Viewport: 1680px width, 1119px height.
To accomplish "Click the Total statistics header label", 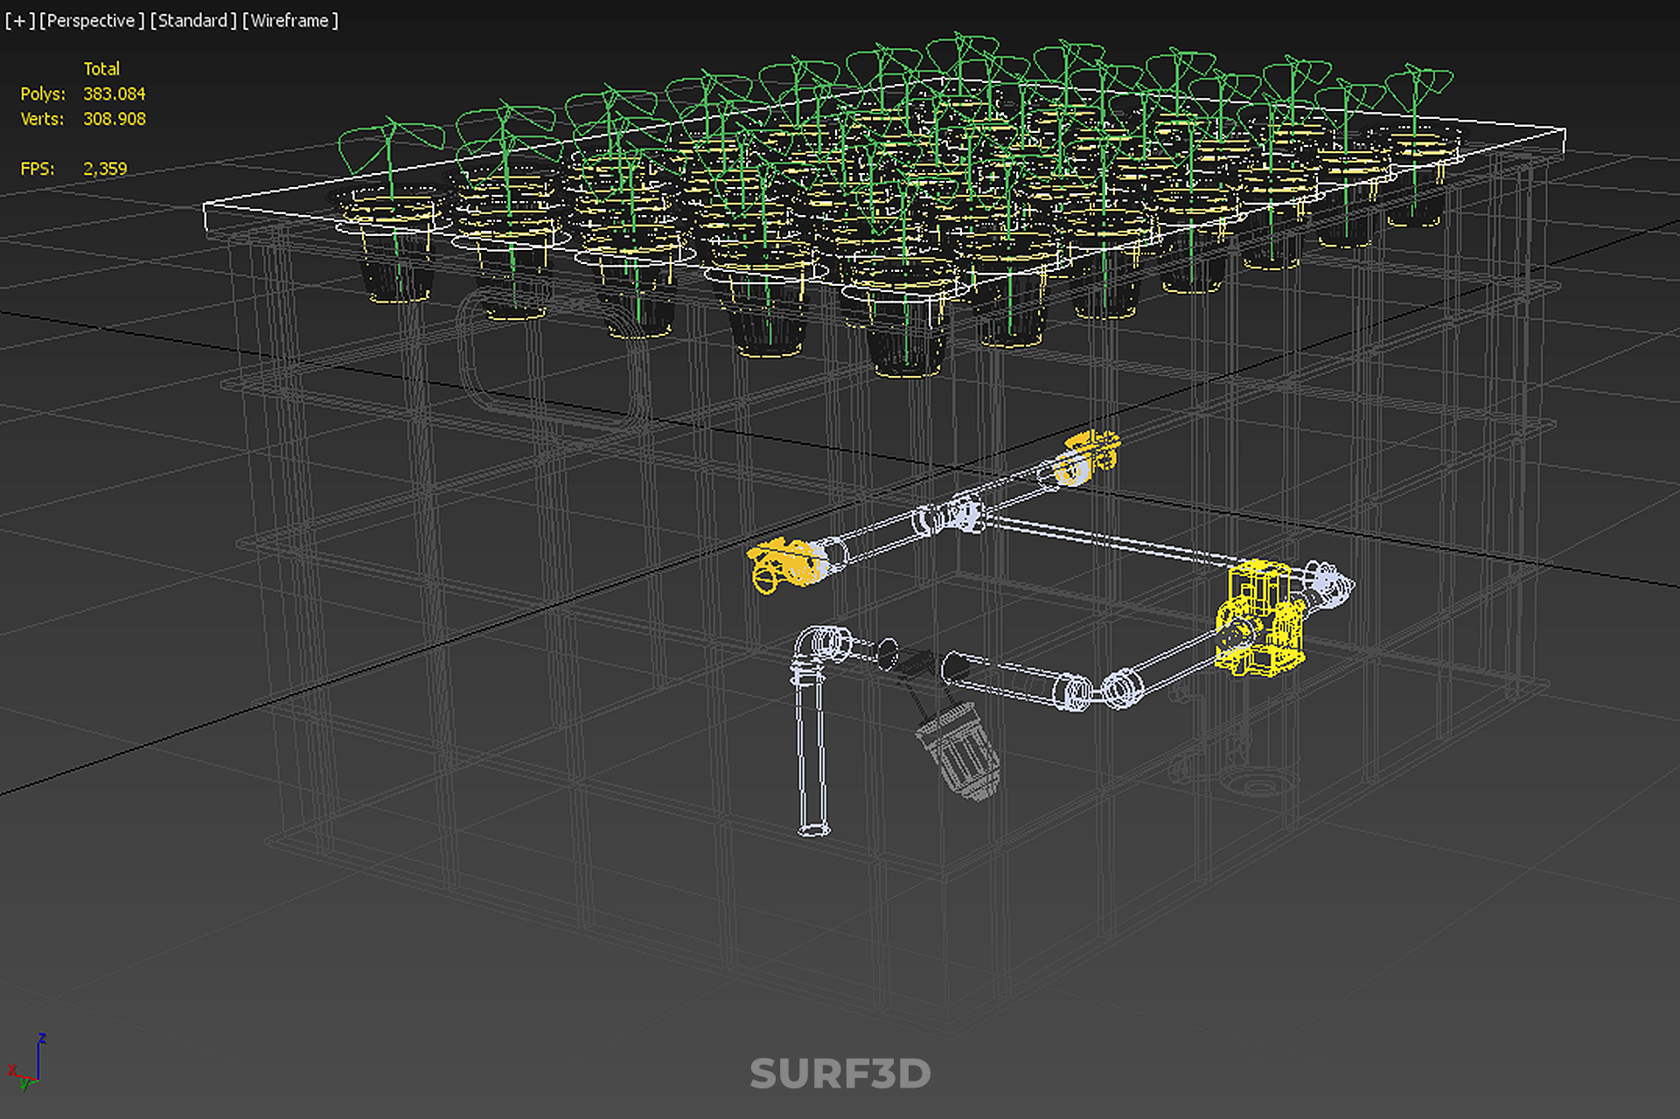I will click(x=101, y=68).
